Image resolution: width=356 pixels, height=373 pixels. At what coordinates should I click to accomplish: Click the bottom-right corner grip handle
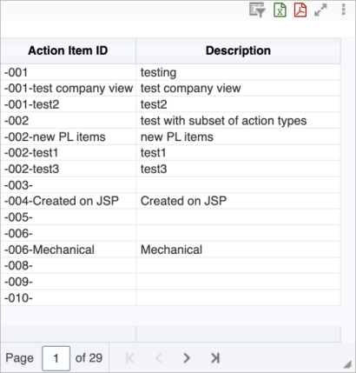347,364
